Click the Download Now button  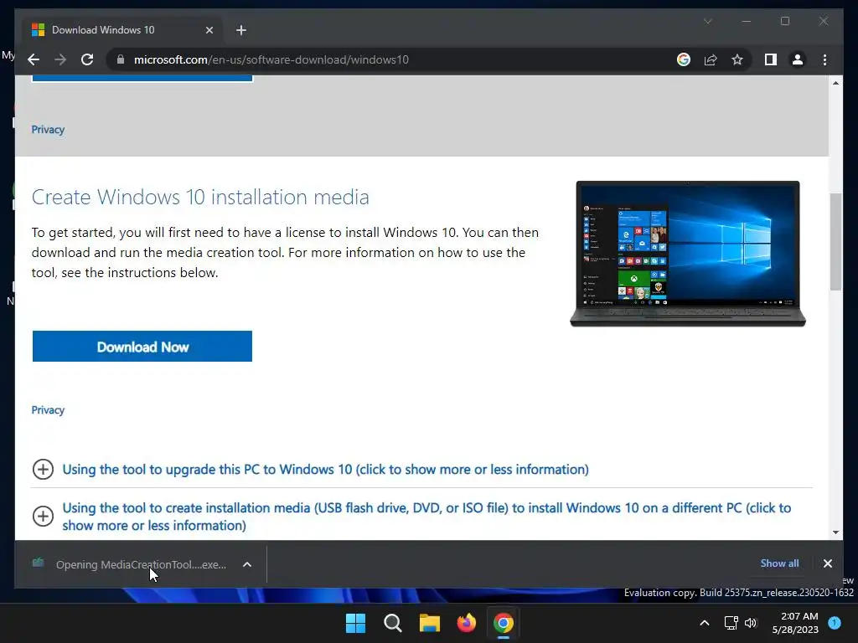coord(142,346)
